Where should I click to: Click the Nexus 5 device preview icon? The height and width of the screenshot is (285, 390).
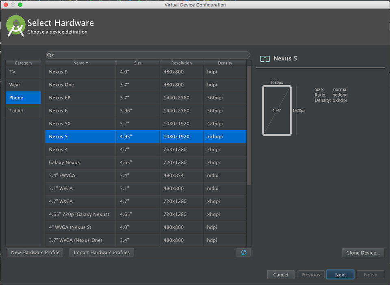(x=265, y=59)
